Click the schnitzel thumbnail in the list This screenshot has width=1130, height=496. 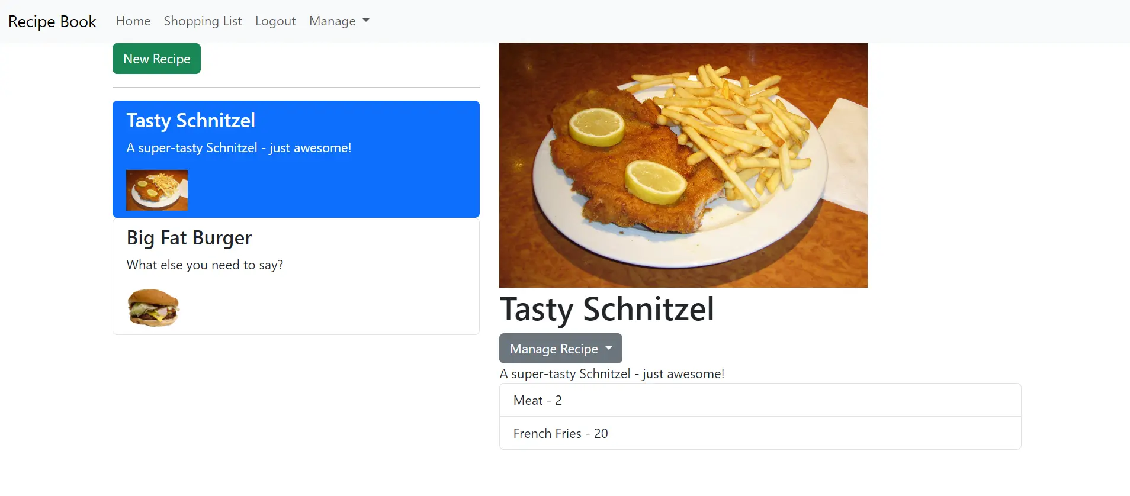[x=156, y=190]
